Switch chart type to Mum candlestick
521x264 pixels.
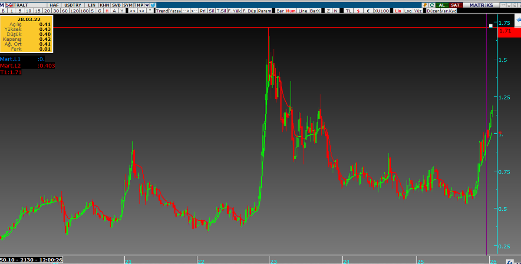point(291,10)
